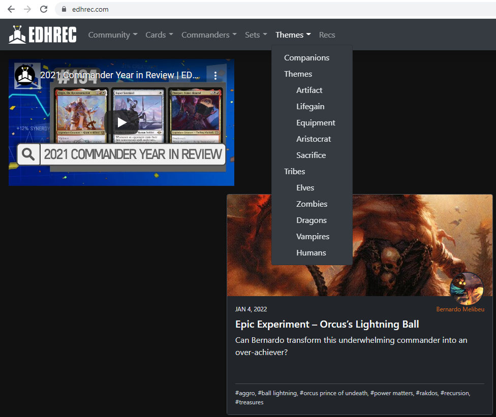496x417 pixels.
Task: Click the EDHREC logo
Action: [43, 34]
